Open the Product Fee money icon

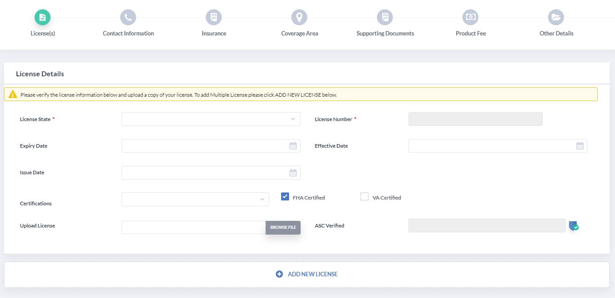point(470,17)
